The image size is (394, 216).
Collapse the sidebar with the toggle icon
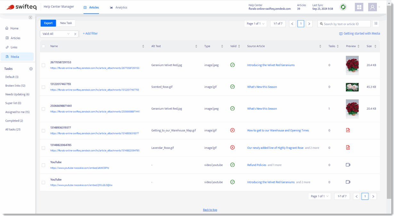(x=30, y=17)
